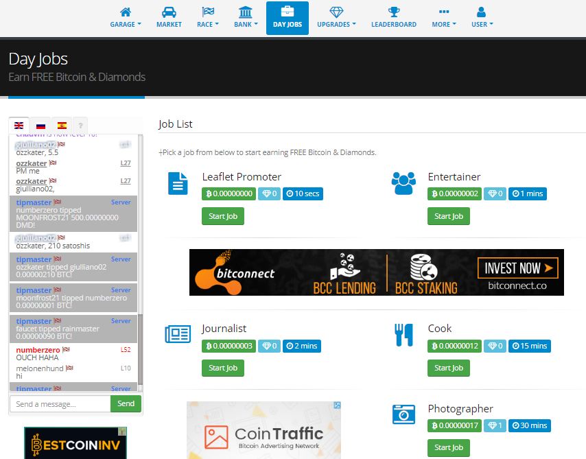Start the Cook job
586x459 pixels.
[x=449, y=368]
